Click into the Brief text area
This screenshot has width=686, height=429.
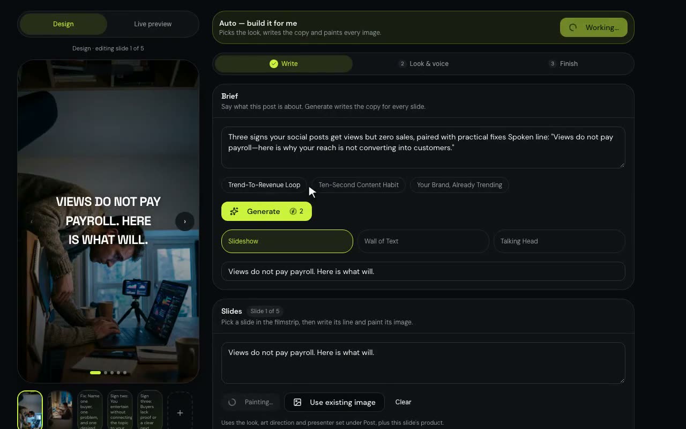423,147
